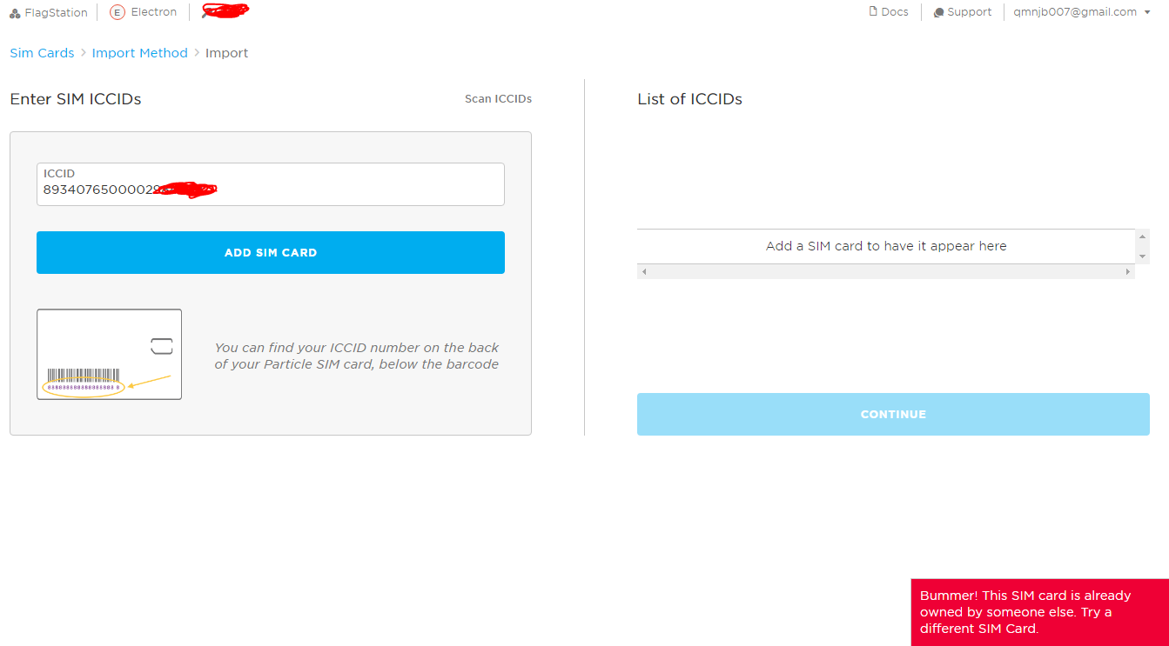Select the Electron product icon
Viewport: 1169px width, 646px height.
coord(118,12)
